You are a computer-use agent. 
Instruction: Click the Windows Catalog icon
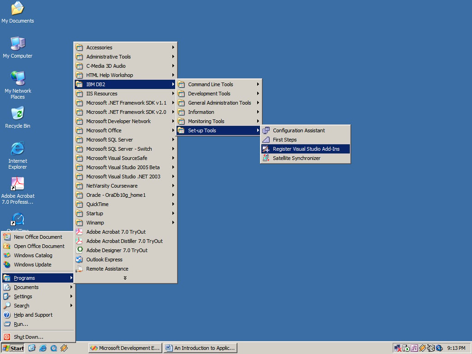(7, 255)
